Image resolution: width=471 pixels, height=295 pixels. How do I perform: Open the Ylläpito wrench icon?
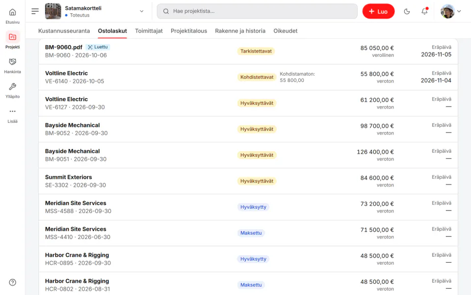[x=12, y=87]
